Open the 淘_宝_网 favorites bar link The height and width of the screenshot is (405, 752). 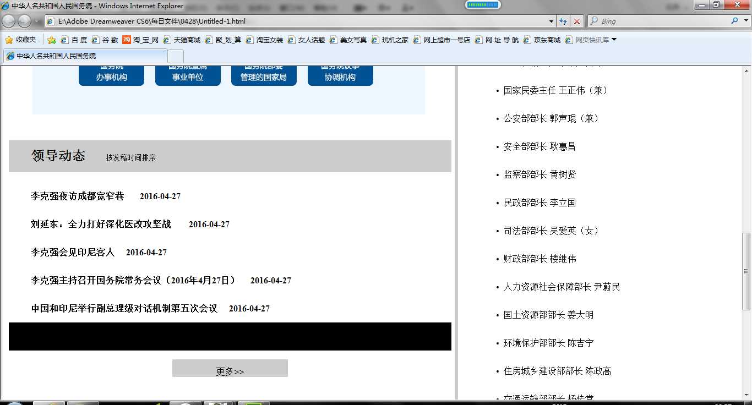[x=140, y=40]
